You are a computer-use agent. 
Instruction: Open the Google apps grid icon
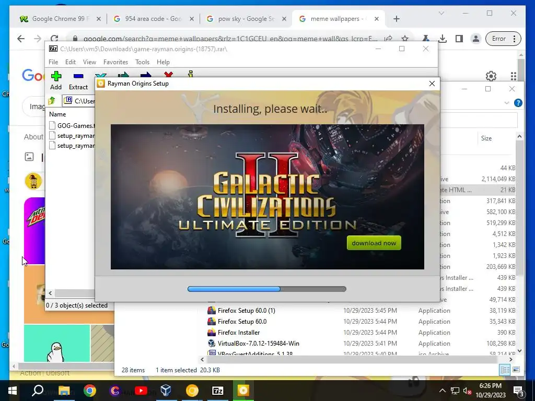pos(513,76)
